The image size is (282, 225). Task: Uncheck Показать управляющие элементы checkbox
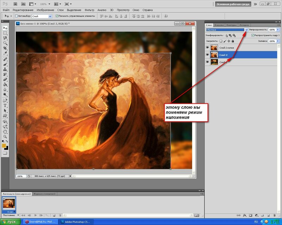tap(57, 16)
